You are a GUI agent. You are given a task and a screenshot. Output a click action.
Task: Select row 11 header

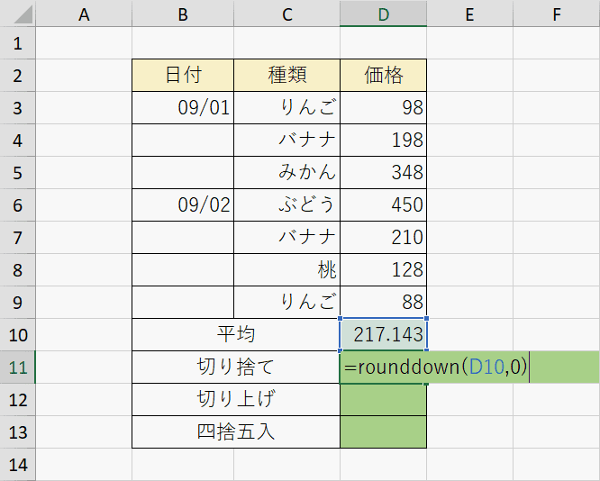click(x=18, y=367)
